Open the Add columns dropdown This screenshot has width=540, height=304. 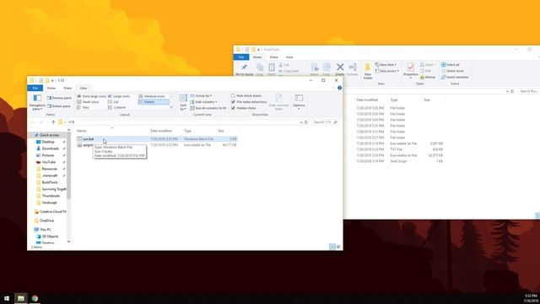pyautogui.click(x=204, y=102)
